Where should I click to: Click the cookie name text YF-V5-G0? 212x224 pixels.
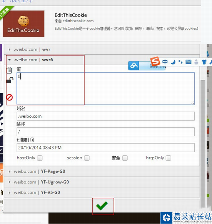pos(50,192)
